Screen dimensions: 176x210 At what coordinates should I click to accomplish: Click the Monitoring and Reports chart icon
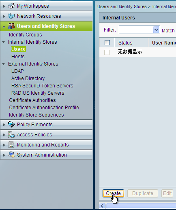pos(11,144)
